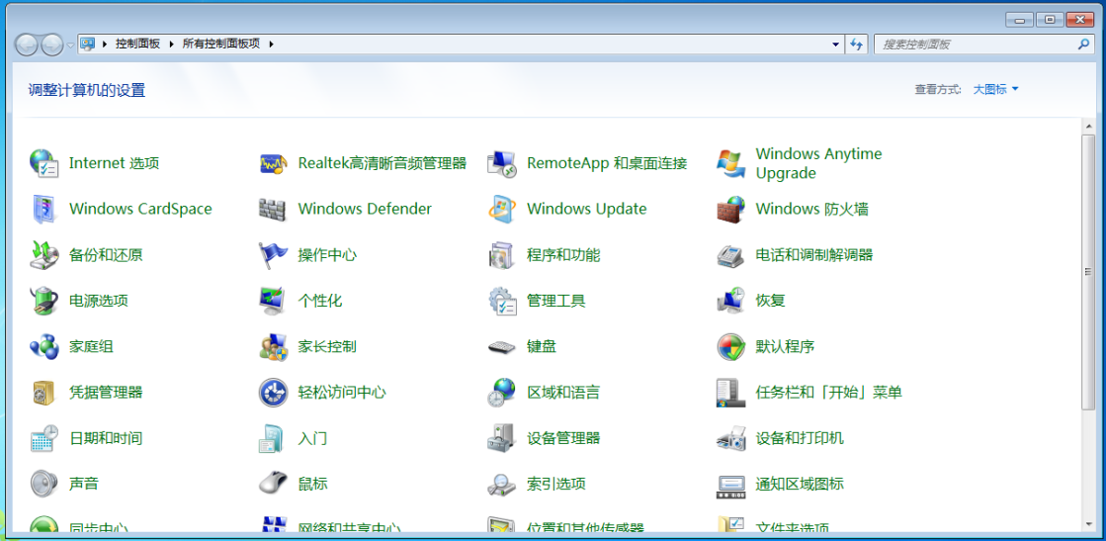Open the Windows Defender icon

(x=273, y=209)
